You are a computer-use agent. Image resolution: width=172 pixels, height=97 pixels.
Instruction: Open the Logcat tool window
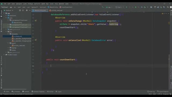click(x=59, y=92)
